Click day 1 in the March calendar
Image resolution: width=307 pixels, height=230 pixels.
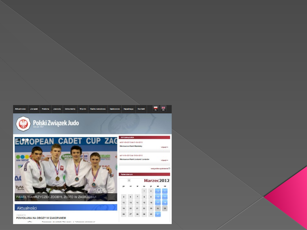144,191
